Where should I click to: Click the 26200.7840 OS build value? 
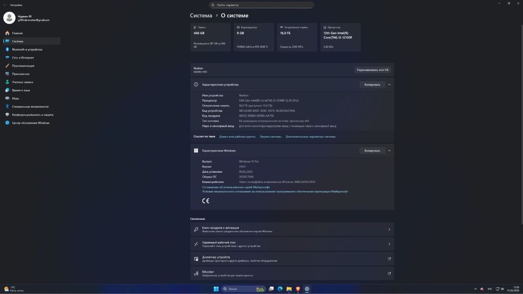click(246, 177)
